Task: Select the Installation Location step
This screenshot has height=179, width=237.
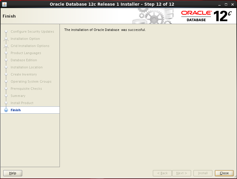Action: point(27,67)
